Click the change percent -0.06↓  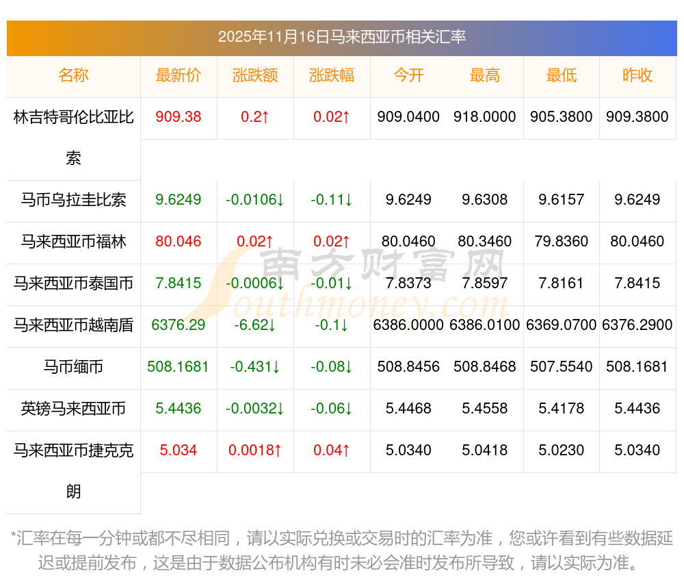click(x=332, y=409)
